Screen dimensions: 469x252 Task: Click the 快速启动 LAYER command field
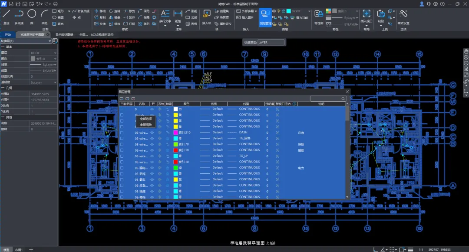(x=271, y=43)
